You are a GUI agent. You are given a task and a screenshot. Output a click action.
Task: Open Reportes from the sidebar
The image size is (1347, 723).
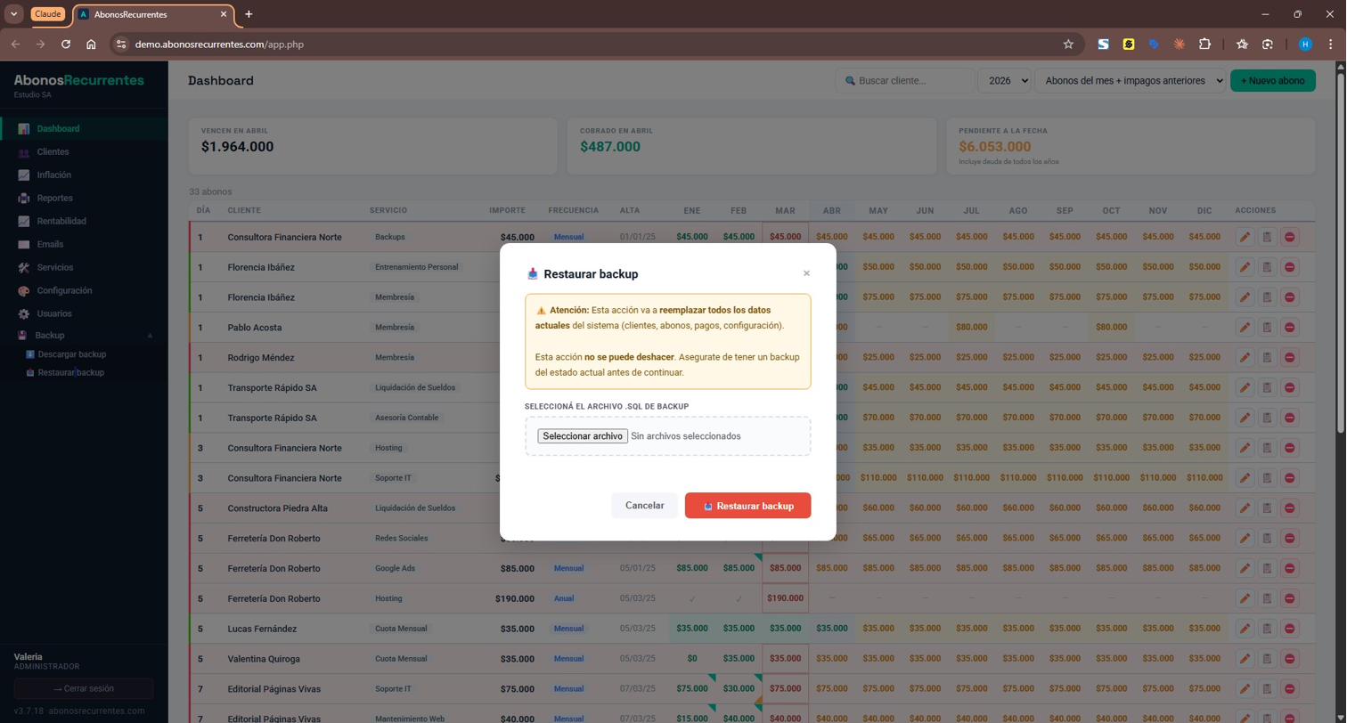(84, 199)
